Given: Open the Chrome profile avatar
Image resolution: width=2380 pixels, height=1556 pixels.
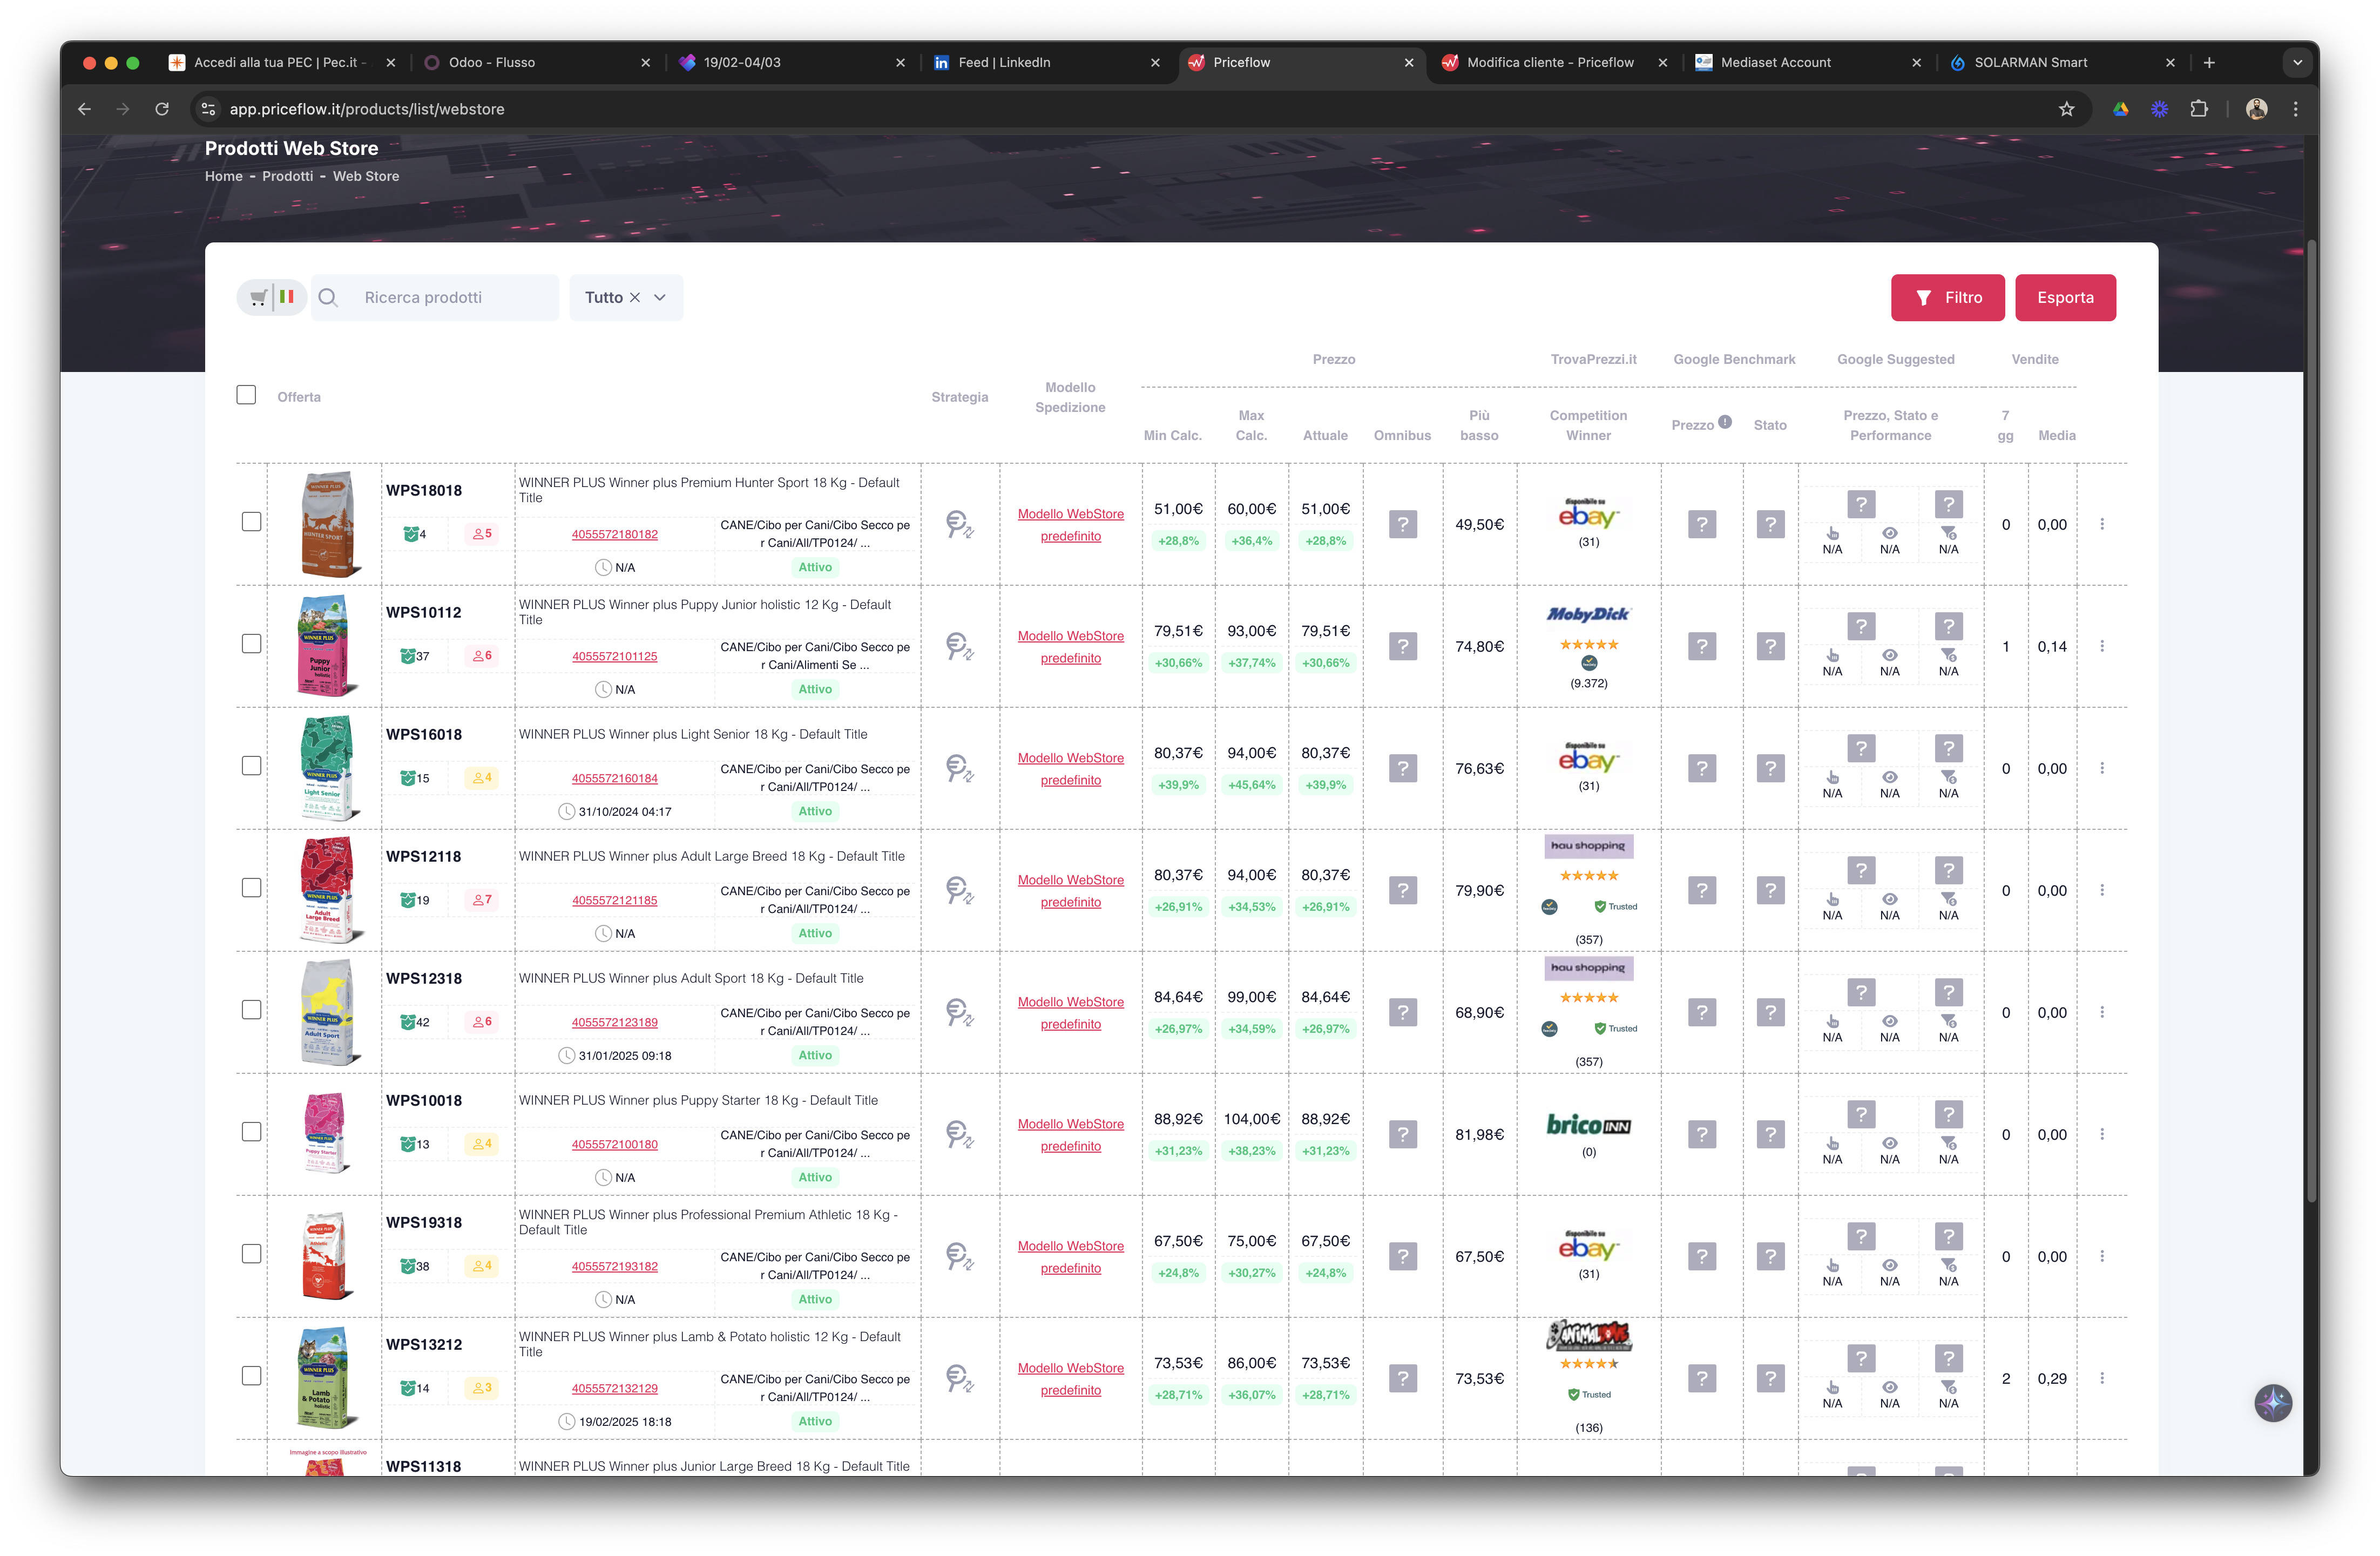Looking at the screenshot, I should click(x=2256, y=109).
